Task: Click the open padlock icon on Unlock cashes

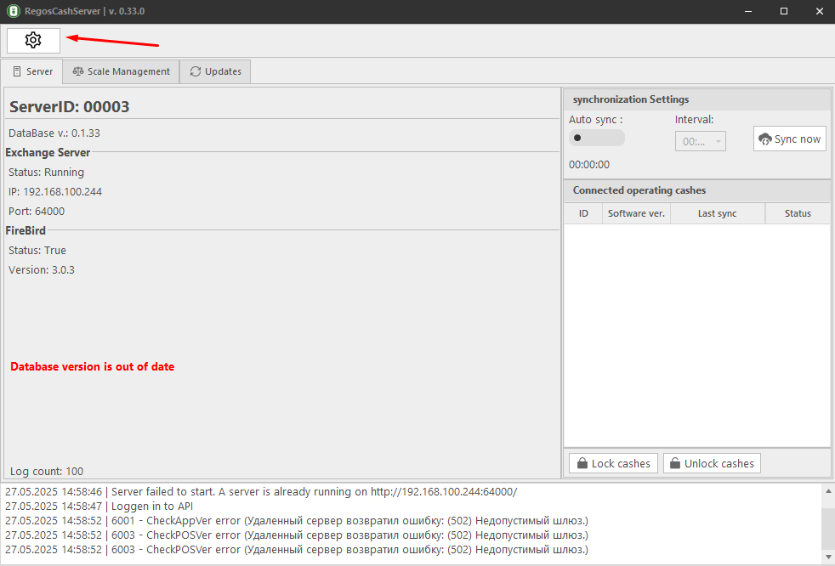Action: [x=674, y=463]
